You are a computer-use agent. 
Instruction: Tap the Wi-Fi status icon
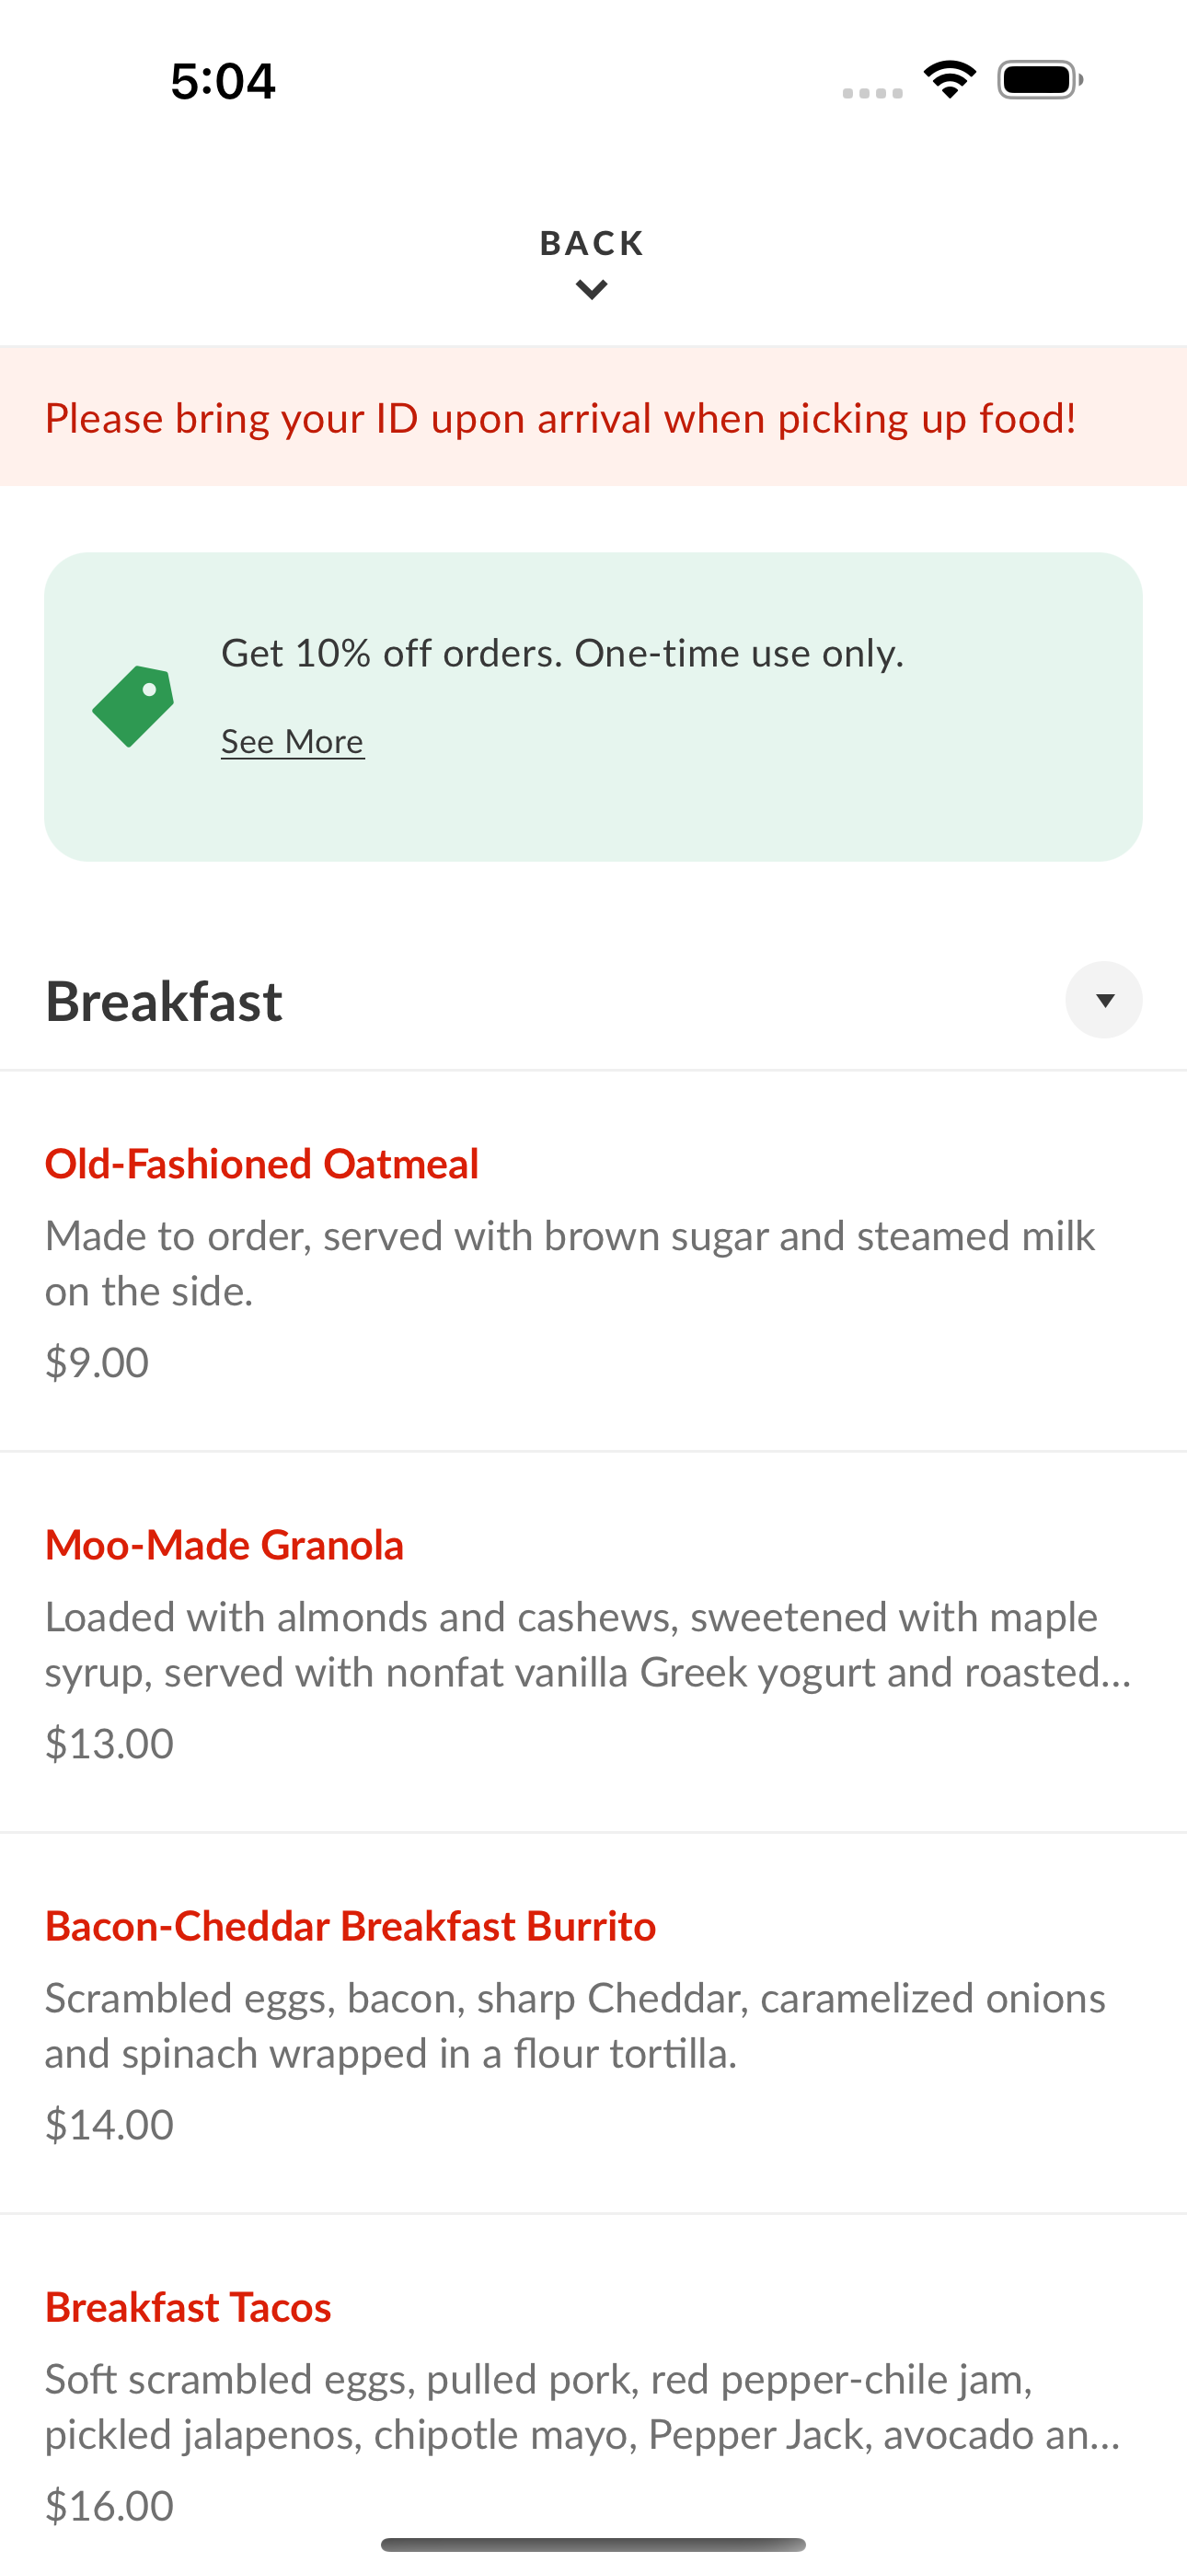[x=950, y=80]
